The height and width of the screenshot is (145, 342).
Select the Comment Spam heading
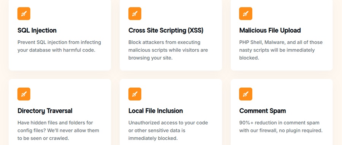262,111
